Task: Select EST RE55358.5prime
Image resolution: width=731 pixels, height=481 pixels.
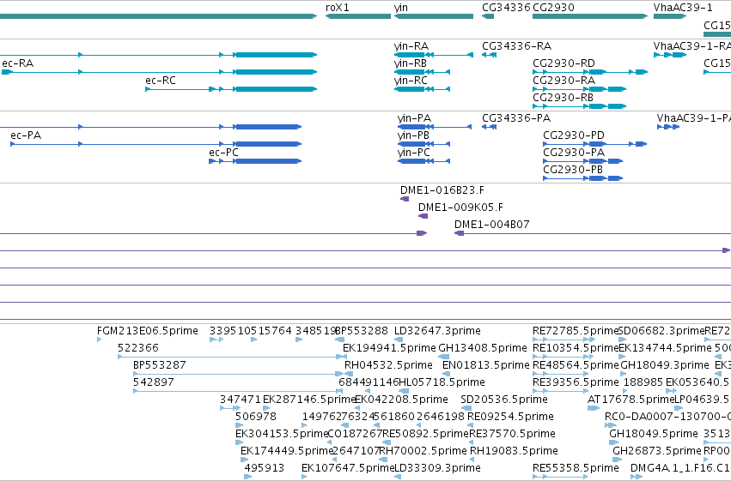Action: coord(576,468)
